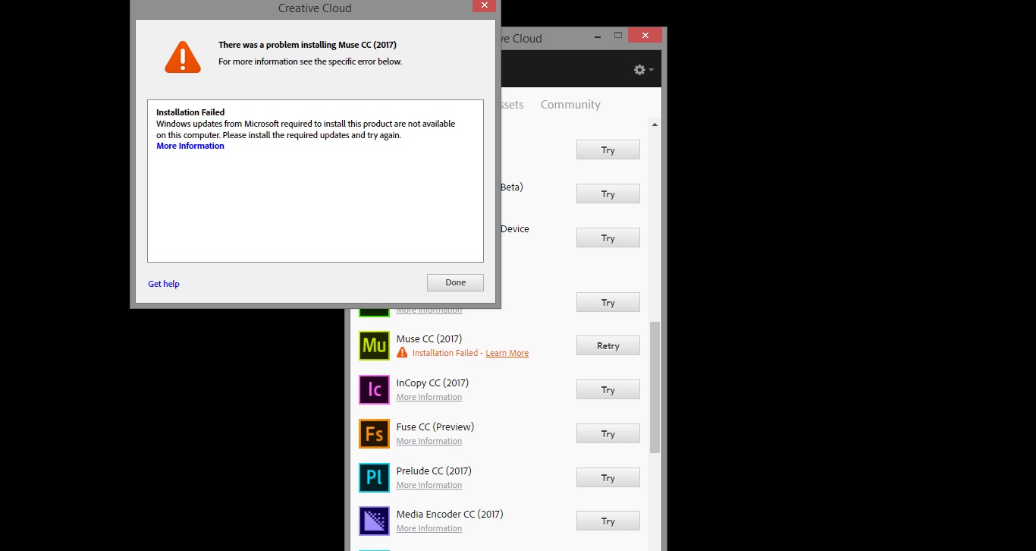This screenshot has height=551, width=1036.
Task: Click the small warning icon beside Installation Failed
Action: [x=402, y=353]
